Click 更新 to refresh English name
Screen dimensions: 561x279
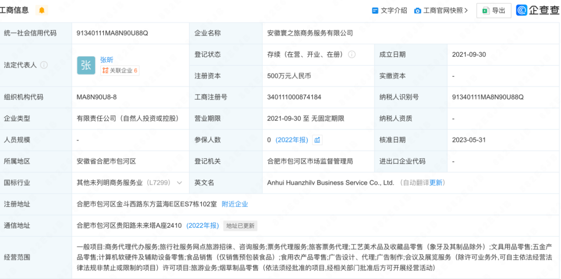tap(436, 183)
